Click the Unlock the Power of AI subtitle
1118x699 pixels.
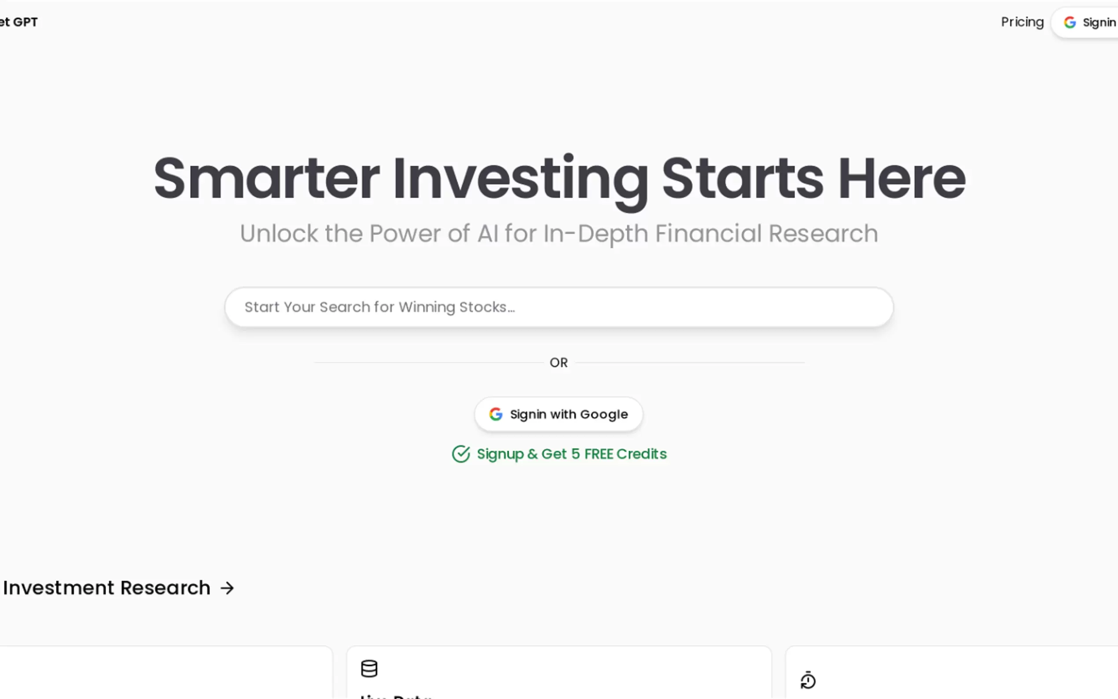tap(558, 233)
